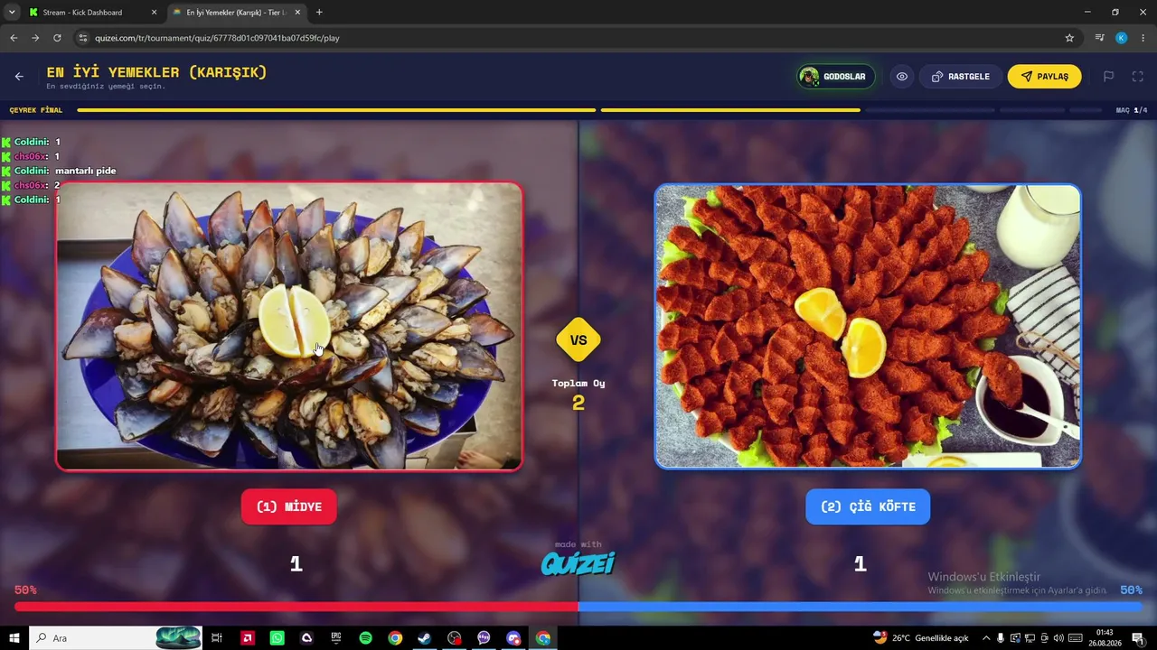Select the En İyi Yemekler browser tab
The width and height of the screenshot is (1157, 650).
click(235, 13)
